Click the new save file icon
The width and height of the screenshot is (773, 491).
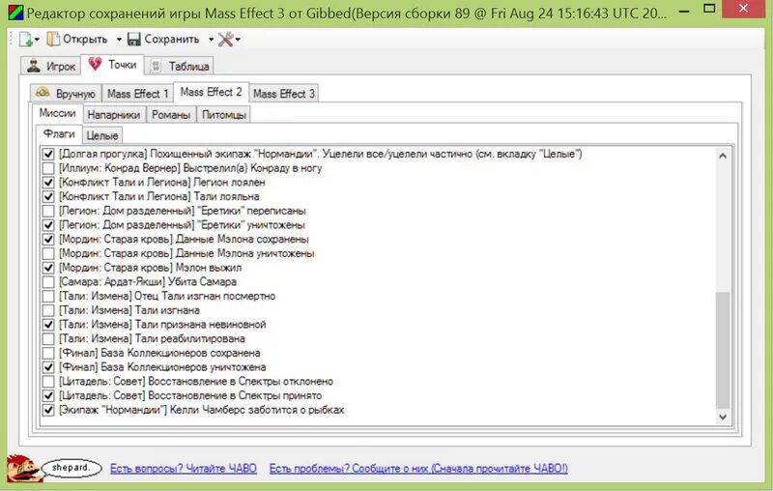point(25,39)
